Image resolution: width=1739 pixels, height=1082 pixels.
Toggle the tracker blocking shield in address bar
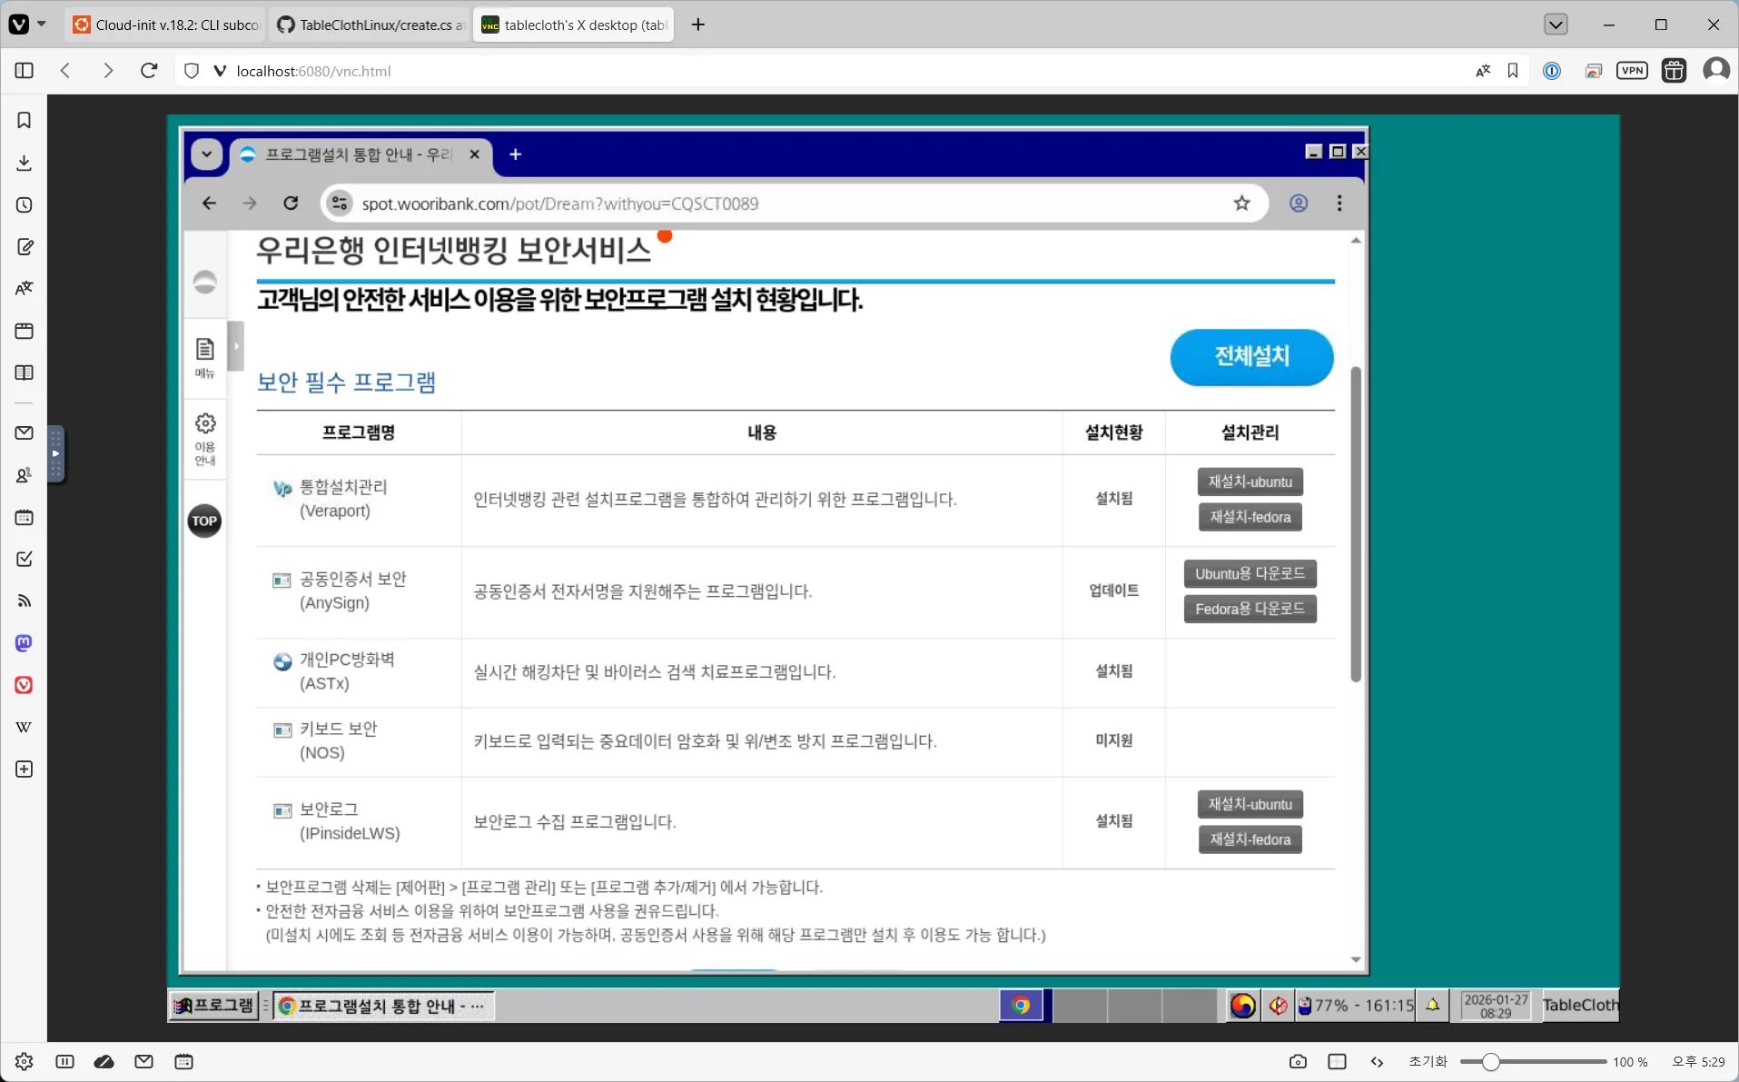pyautogui.click(x=191, y=70)
